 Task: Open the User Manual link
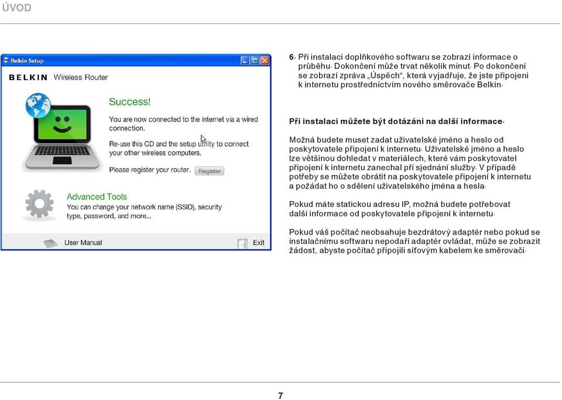[83, 243]
